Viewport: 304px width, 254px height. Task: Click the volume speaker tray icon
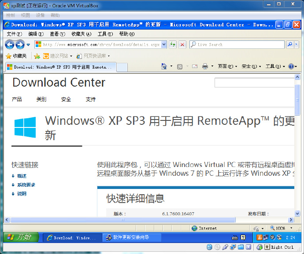273,237
